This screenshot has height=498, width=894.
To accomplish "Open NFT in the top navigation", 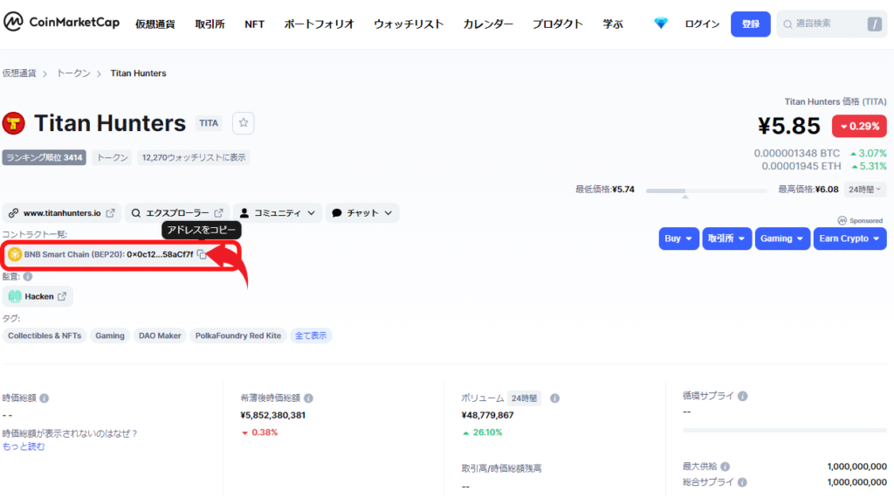I will (254, 24).
